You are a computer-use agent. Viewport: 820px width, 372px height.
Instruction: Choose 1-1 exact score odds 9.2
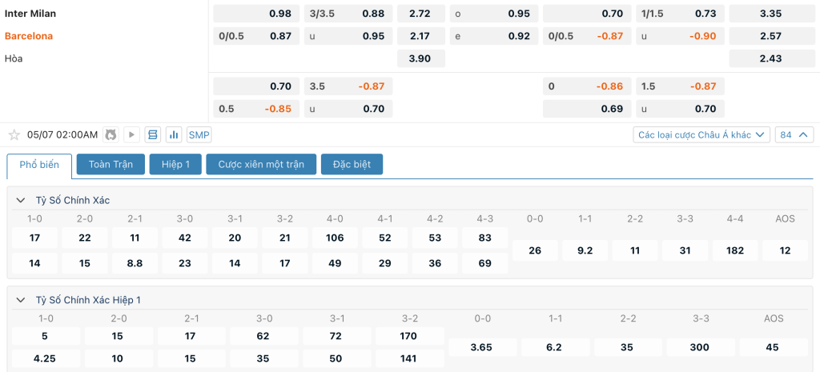pos(585,250)
